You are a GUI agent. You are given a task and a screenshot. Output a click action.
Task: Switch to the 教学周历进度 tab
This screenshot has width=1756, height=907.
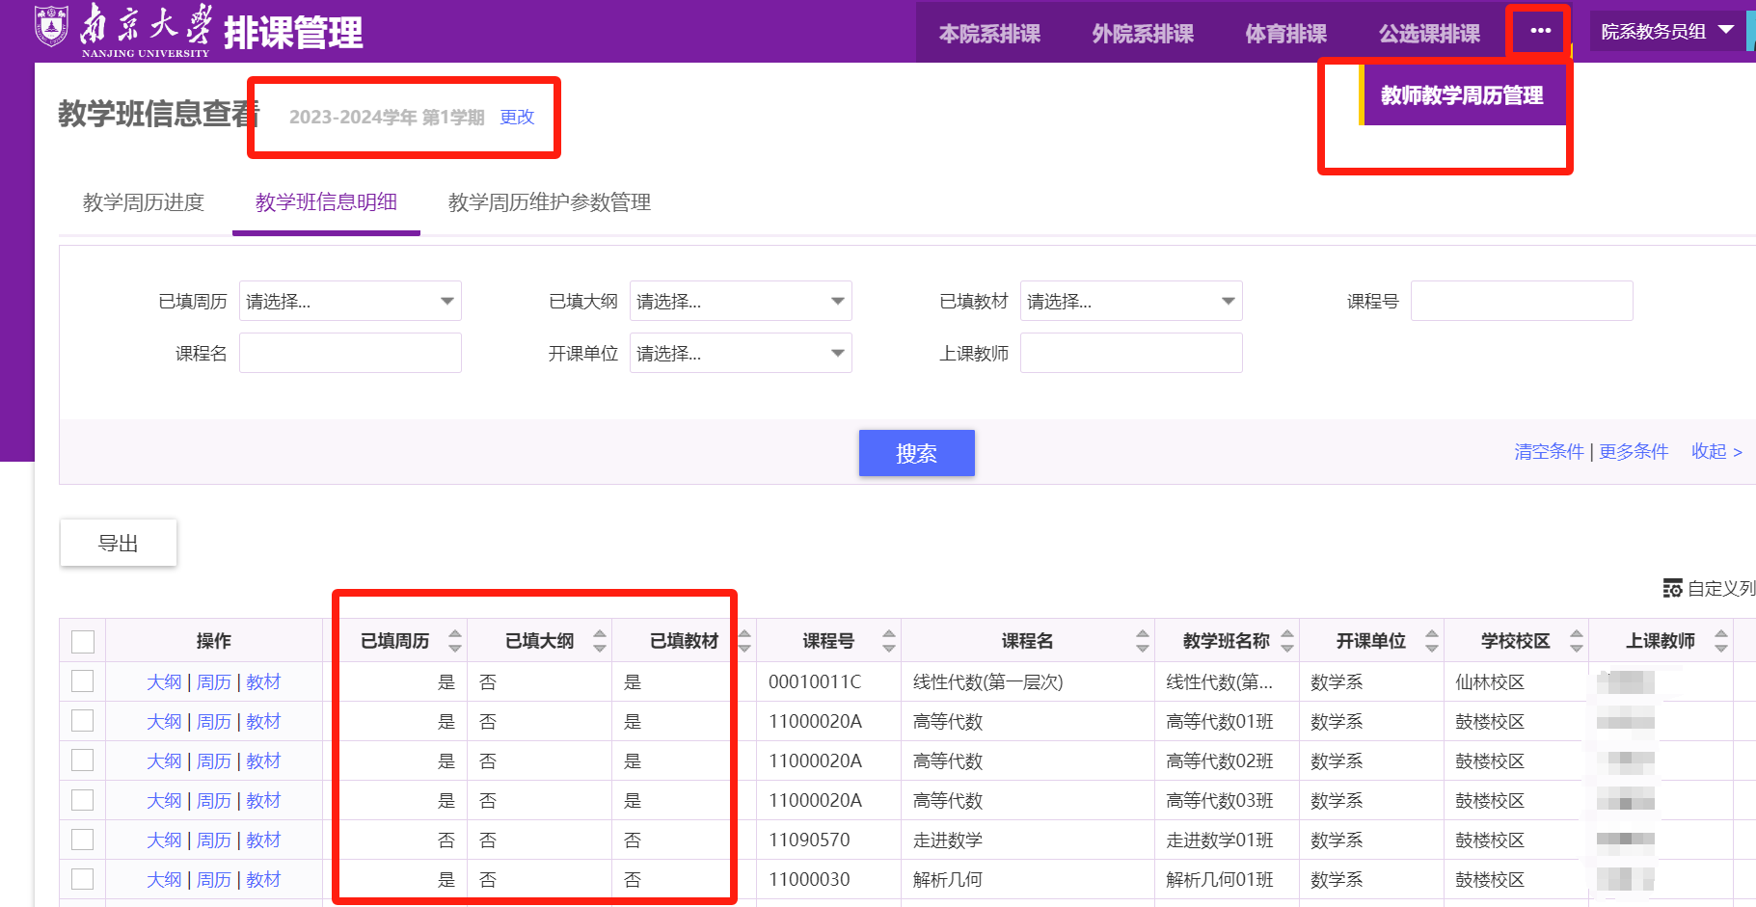(x=144, y=202)
